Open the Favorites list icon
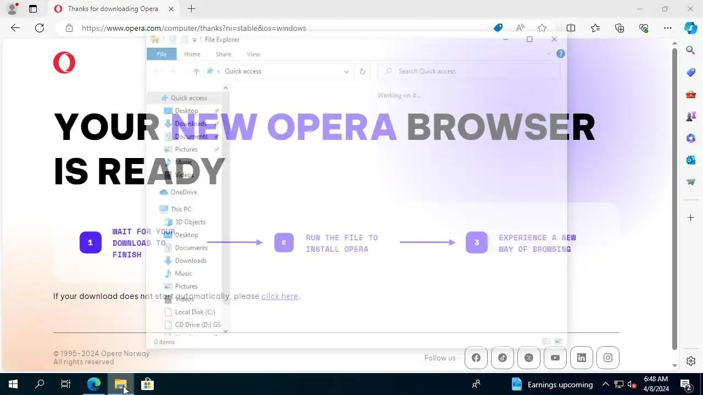This screenshot has height=395, width=703. tap(595, 28)
